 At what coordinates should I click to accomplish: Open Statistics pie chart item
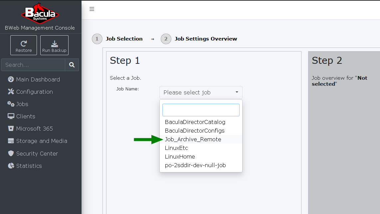click(x=25, y=166)
